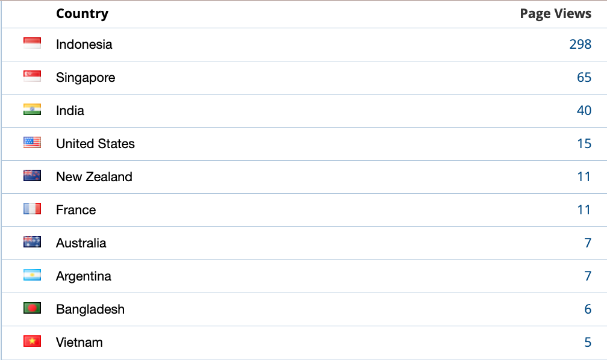607x360 pixels.
Task: Open Vietnam's 5 page views link
Action: pyautogui.click(x=588, y=342)
